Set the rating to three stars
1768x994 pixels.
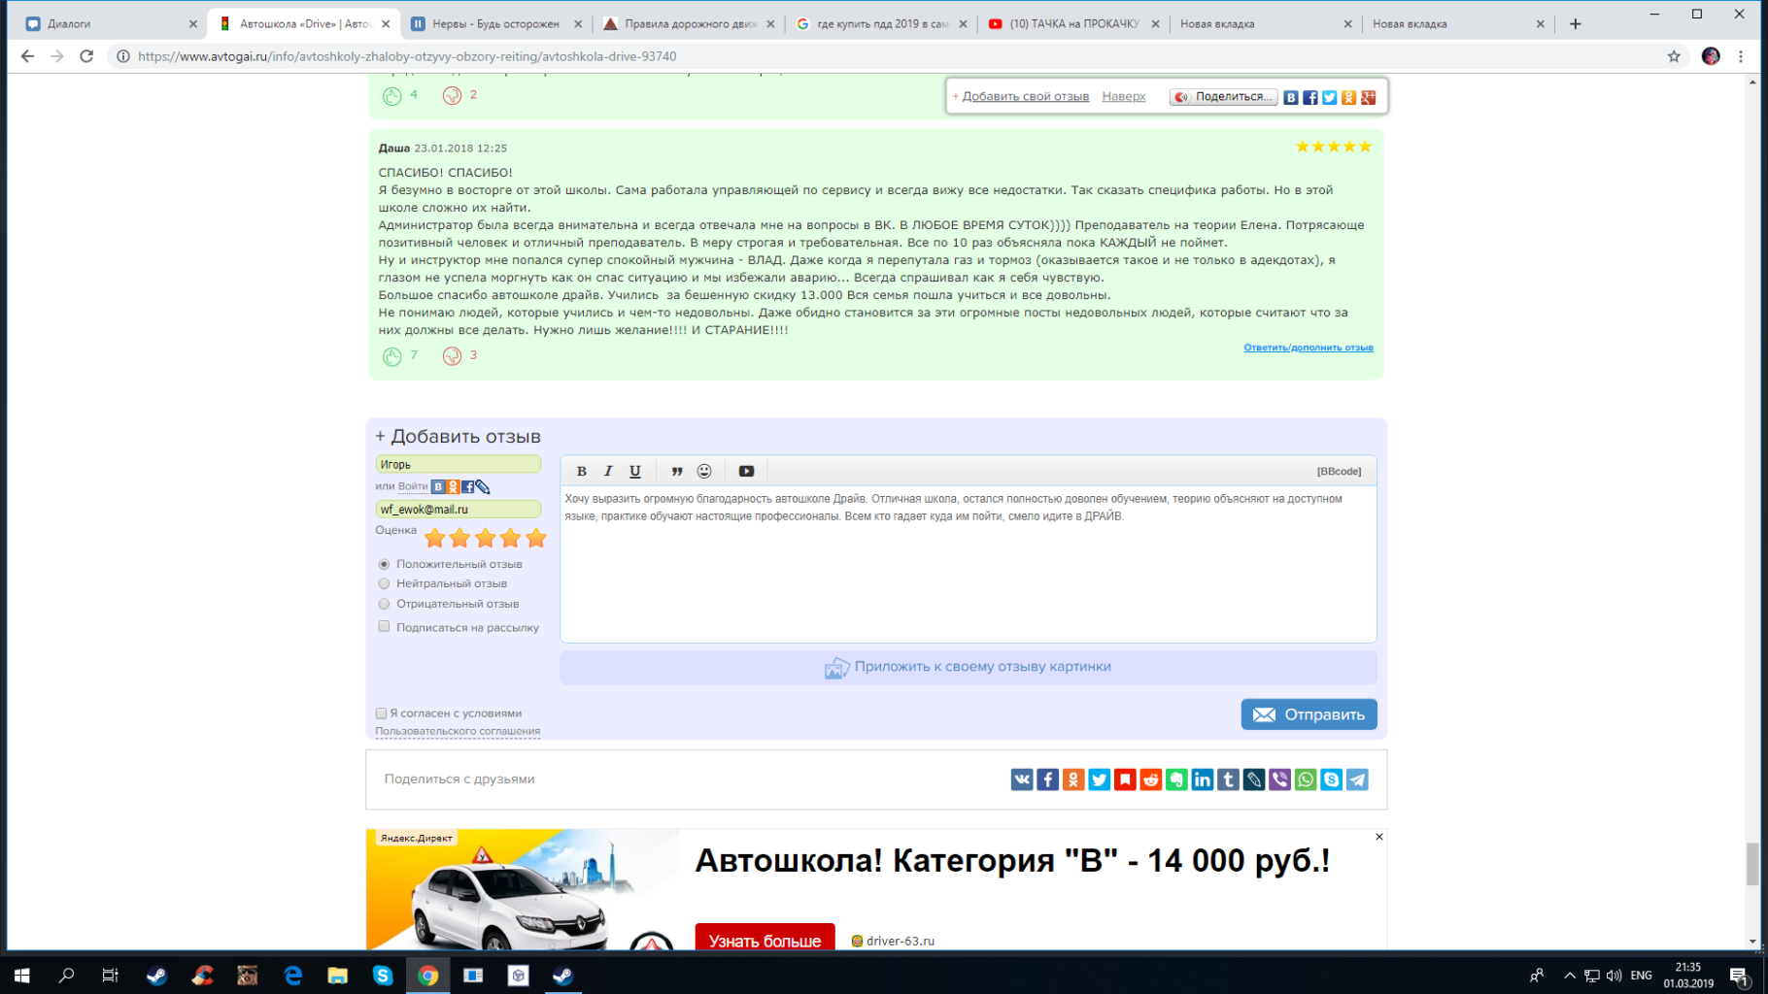485,538
